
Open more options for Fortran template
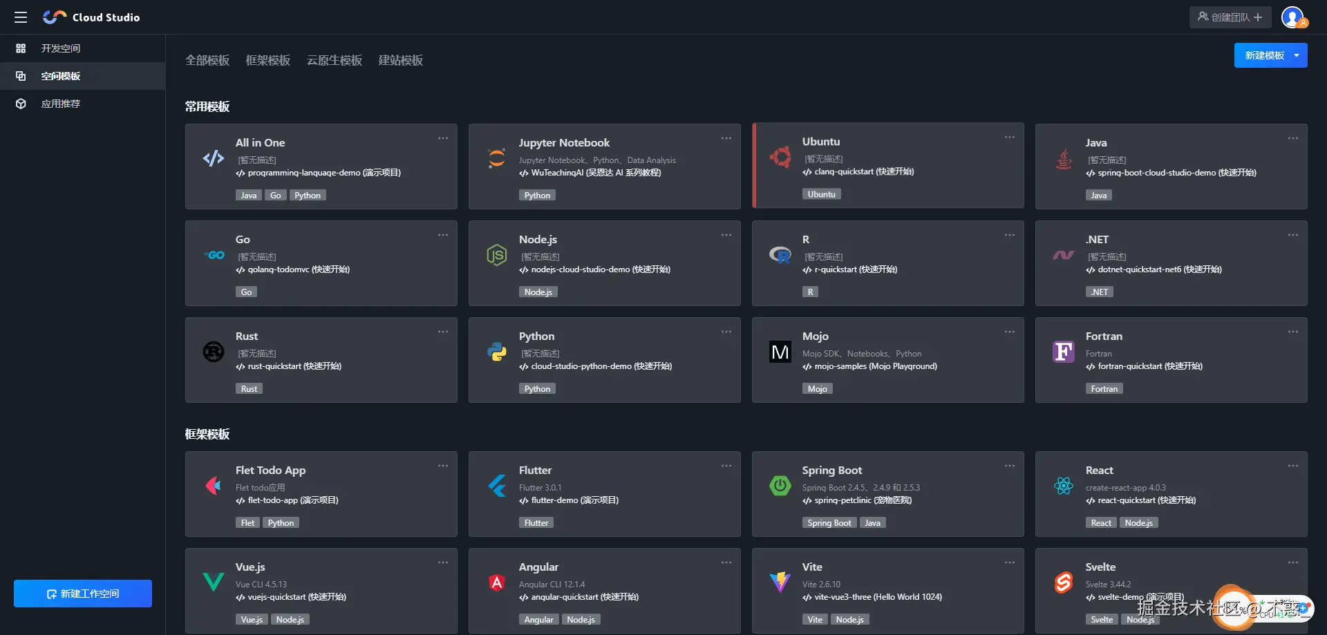click(1293, 332)
